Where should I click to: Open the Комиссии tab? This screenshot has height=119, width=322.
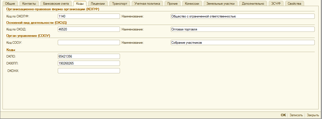192,4
